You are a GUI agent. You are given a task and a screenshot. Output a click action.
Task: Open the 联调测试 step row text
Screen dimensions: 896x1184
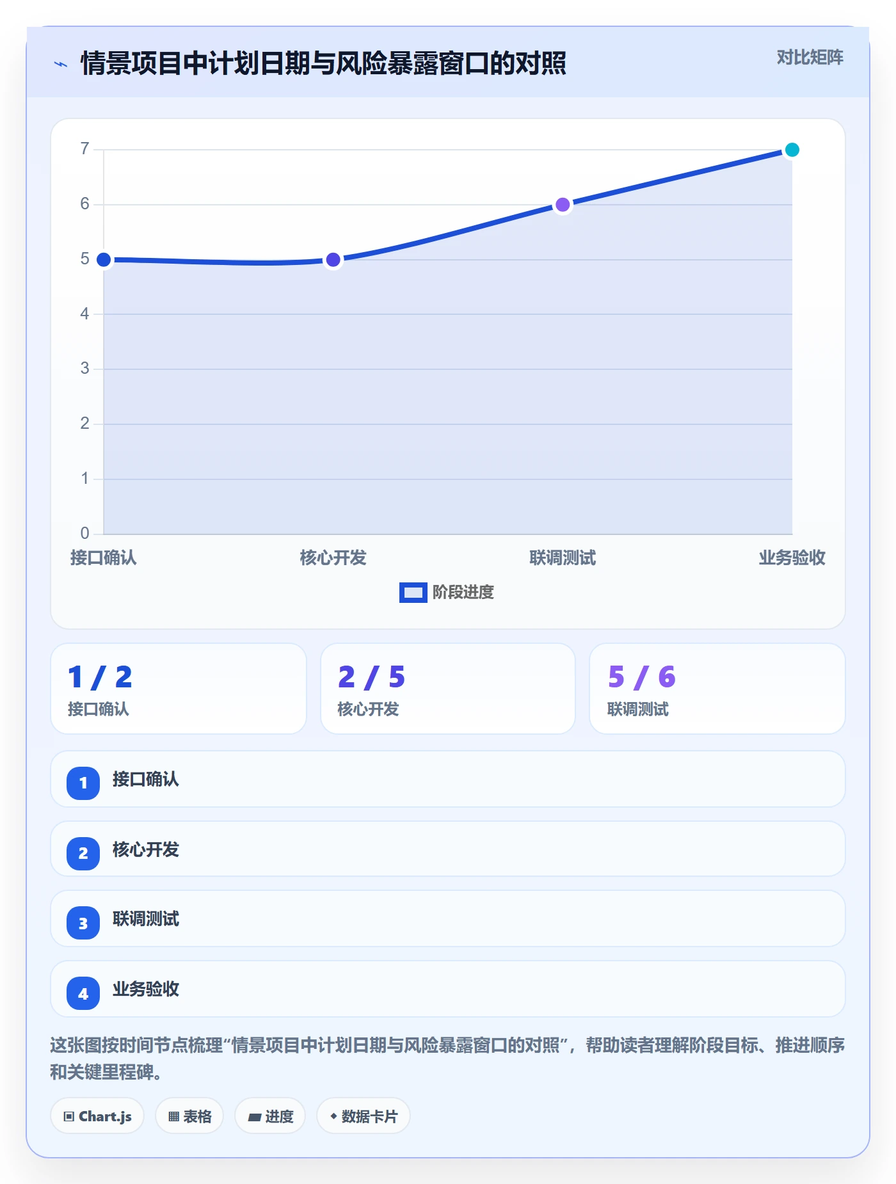click(146, 919)
